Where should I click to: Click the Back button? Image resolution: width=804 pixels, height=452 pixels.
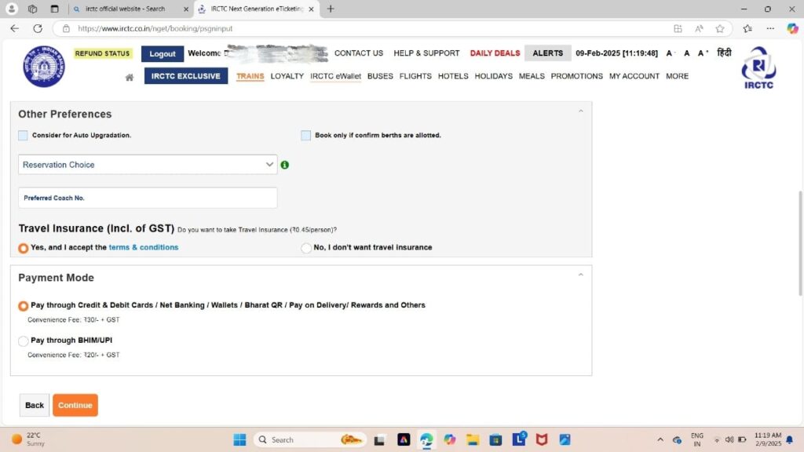[35, 406]
